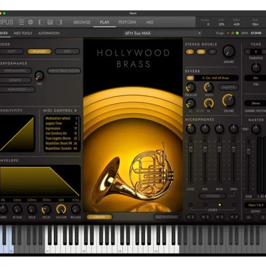Viewport: 266px width, 267px height.
Task: Toggle the Vintage microphone button
Action: [213, 196]
